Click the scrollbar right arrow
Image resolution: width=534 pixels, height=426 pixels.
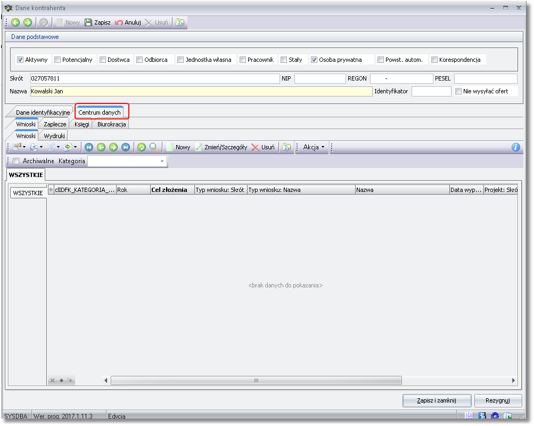click(x=513, y=380)
